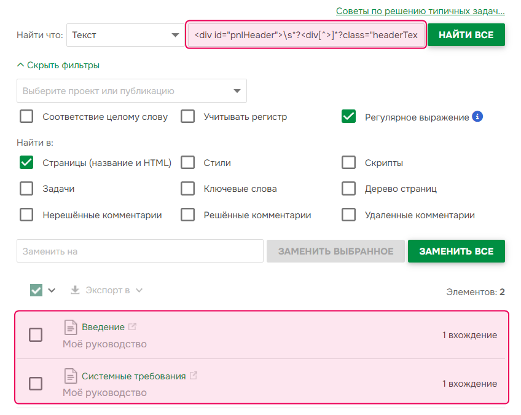Select the Введение result row checkbox
This screenshot has width=521, height=415.
tap(36, 334)
